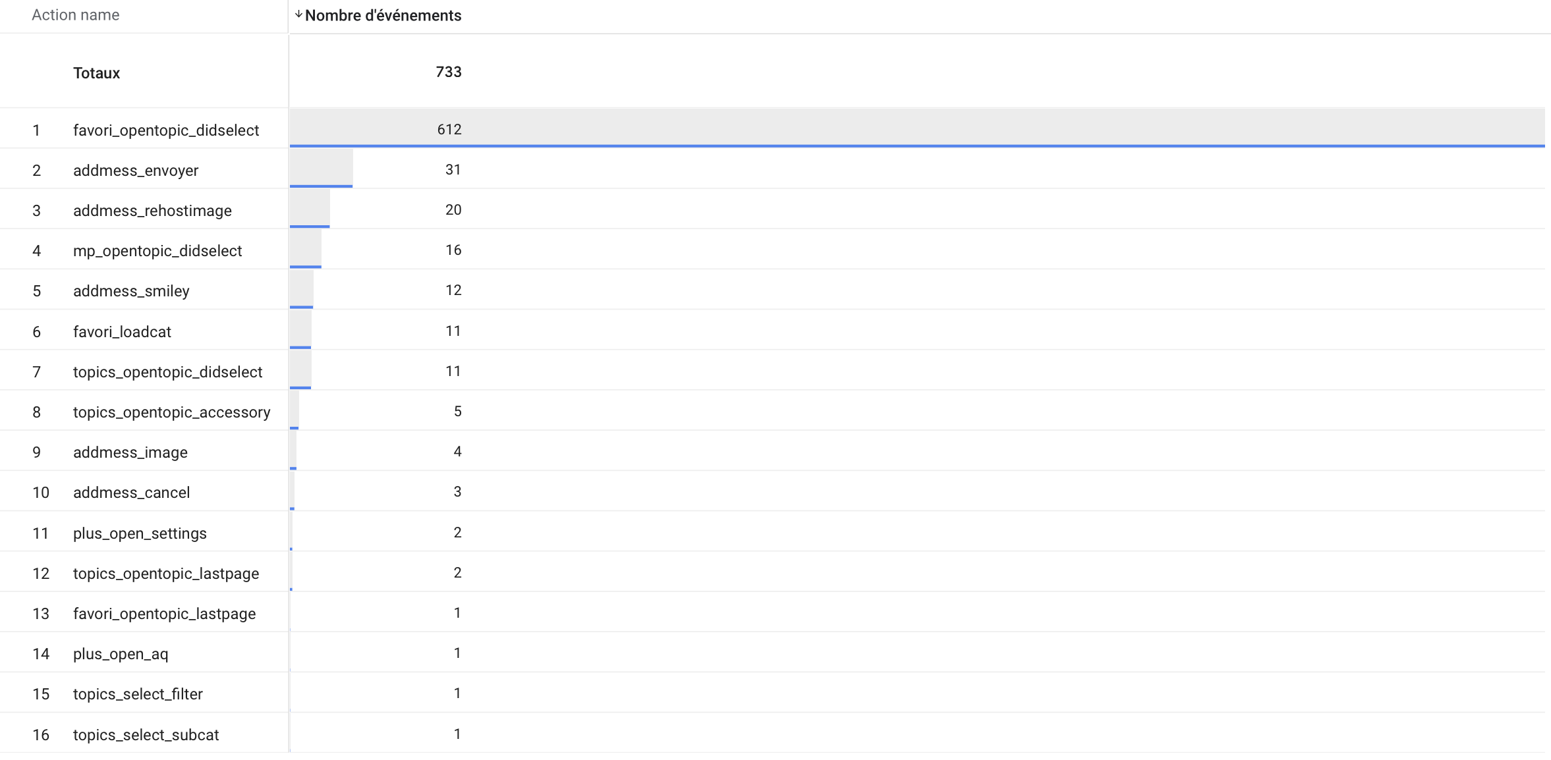Select favori_opentopic_lastpage action row
The height and width of the screenshot is (760, 1551).
(x=164, y=614)
